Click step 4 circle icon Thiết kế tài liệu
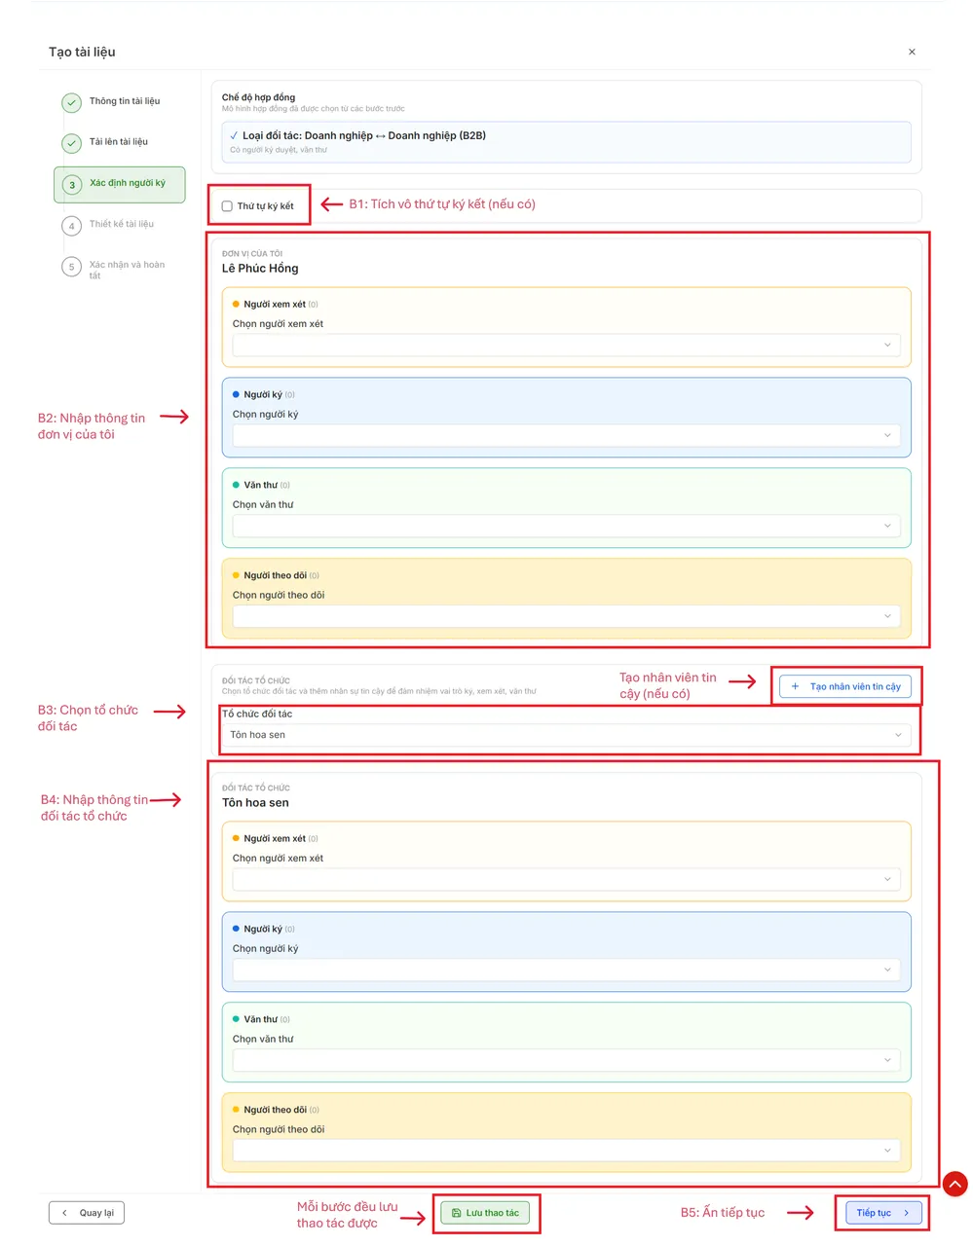The width and height of the screenshot is (973, 1246). (71, 226)
